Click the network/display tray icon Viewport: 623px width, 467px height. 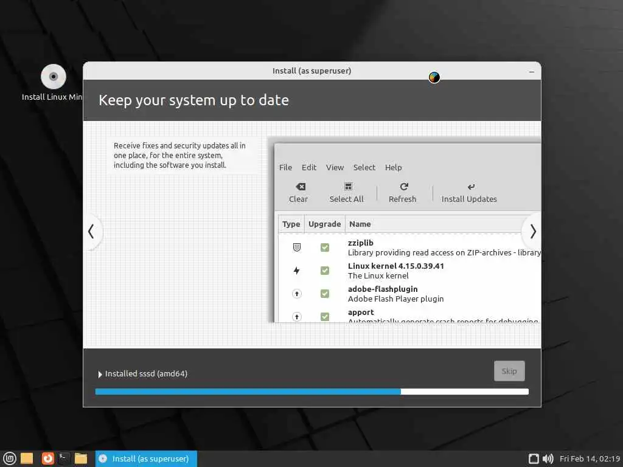click(x=534, y=458)
